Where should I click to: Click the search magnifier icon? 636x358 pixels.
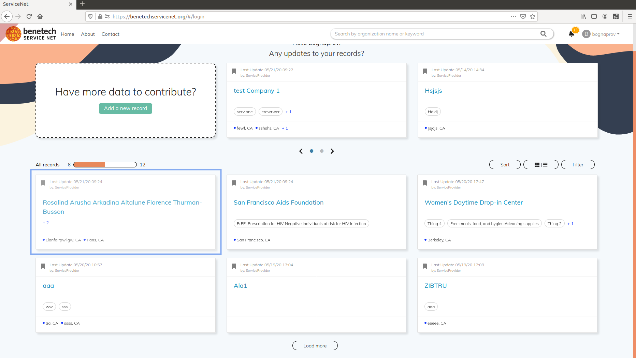click(544, 34)
